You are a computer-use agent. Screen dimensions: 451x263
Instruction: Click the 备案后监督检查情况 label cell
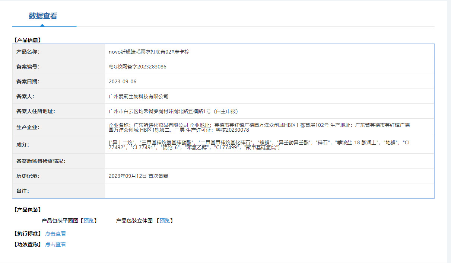tap(58, 161)
